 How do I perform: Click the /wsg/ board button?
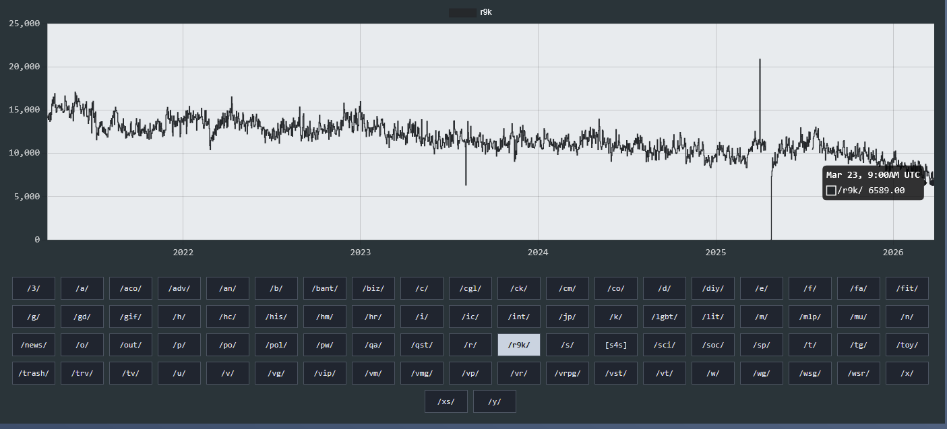[x=810, y=373]
